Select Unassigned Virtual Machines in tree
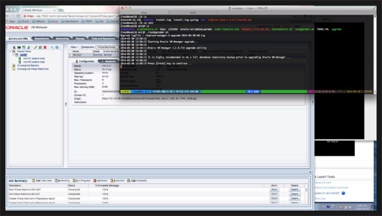Viewport: 382px width, 216px height. point(33,69)
